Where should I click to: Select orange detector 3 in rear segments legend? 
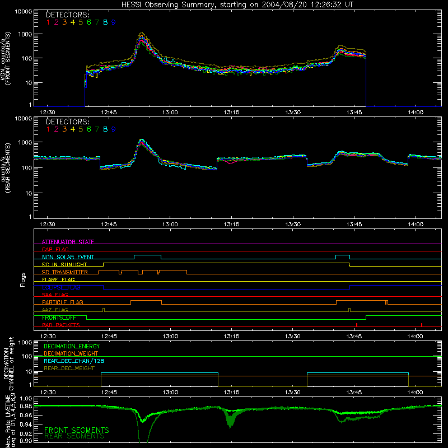click(x=64, y=129)
